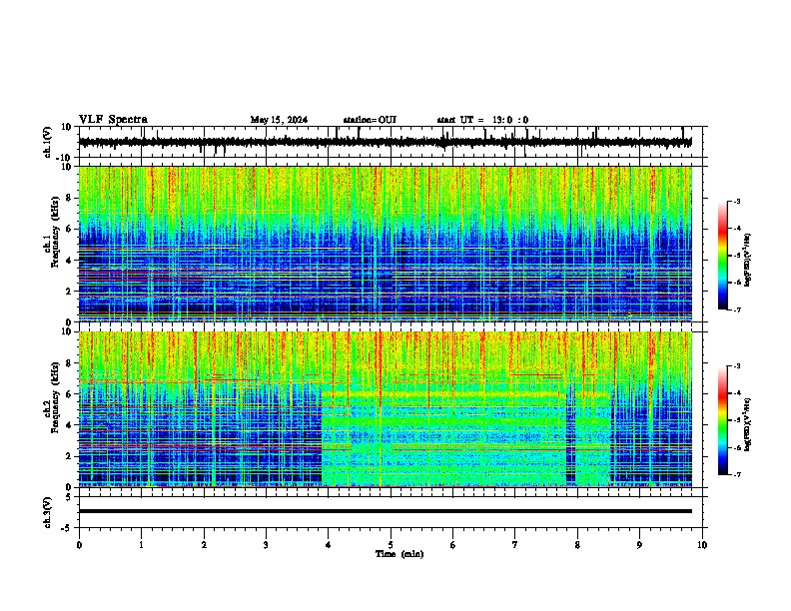Select the ch.2 Frequency (kHz) axis label
Screen dimensions: 791x611
click(55, 397)
